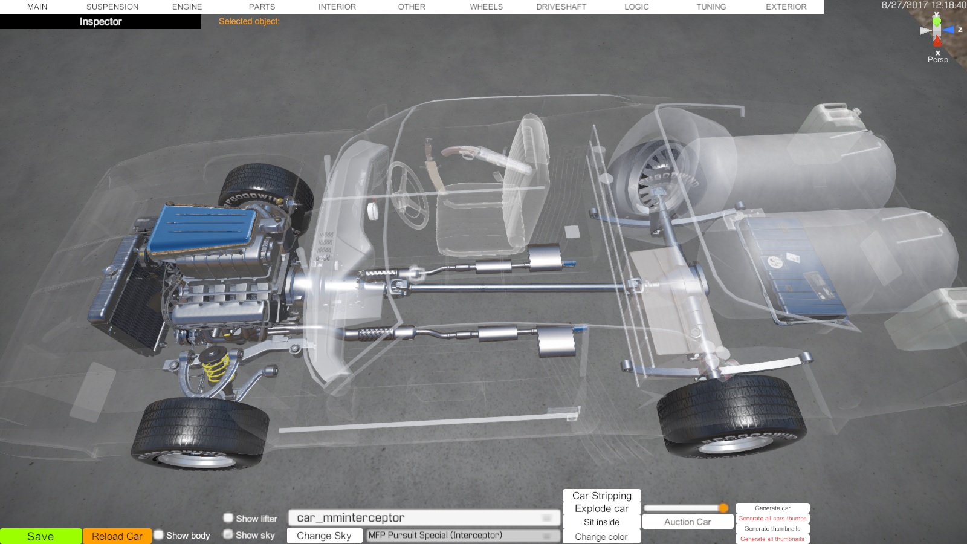Screen dimensions: 967x544
Task: Open the ENGINE tab
Action: pos(187,7)
